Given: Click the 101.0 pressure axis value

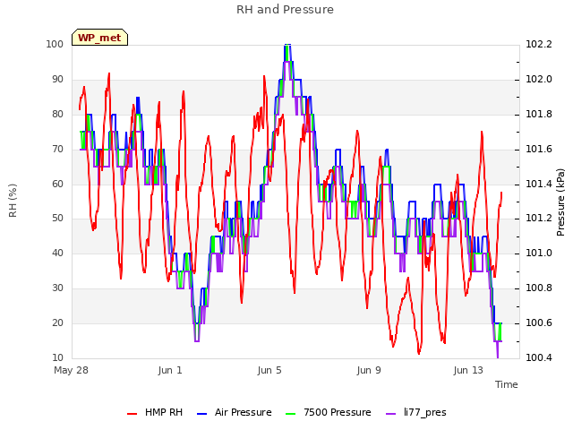Looking at the screenshot, I should [539, 253].
